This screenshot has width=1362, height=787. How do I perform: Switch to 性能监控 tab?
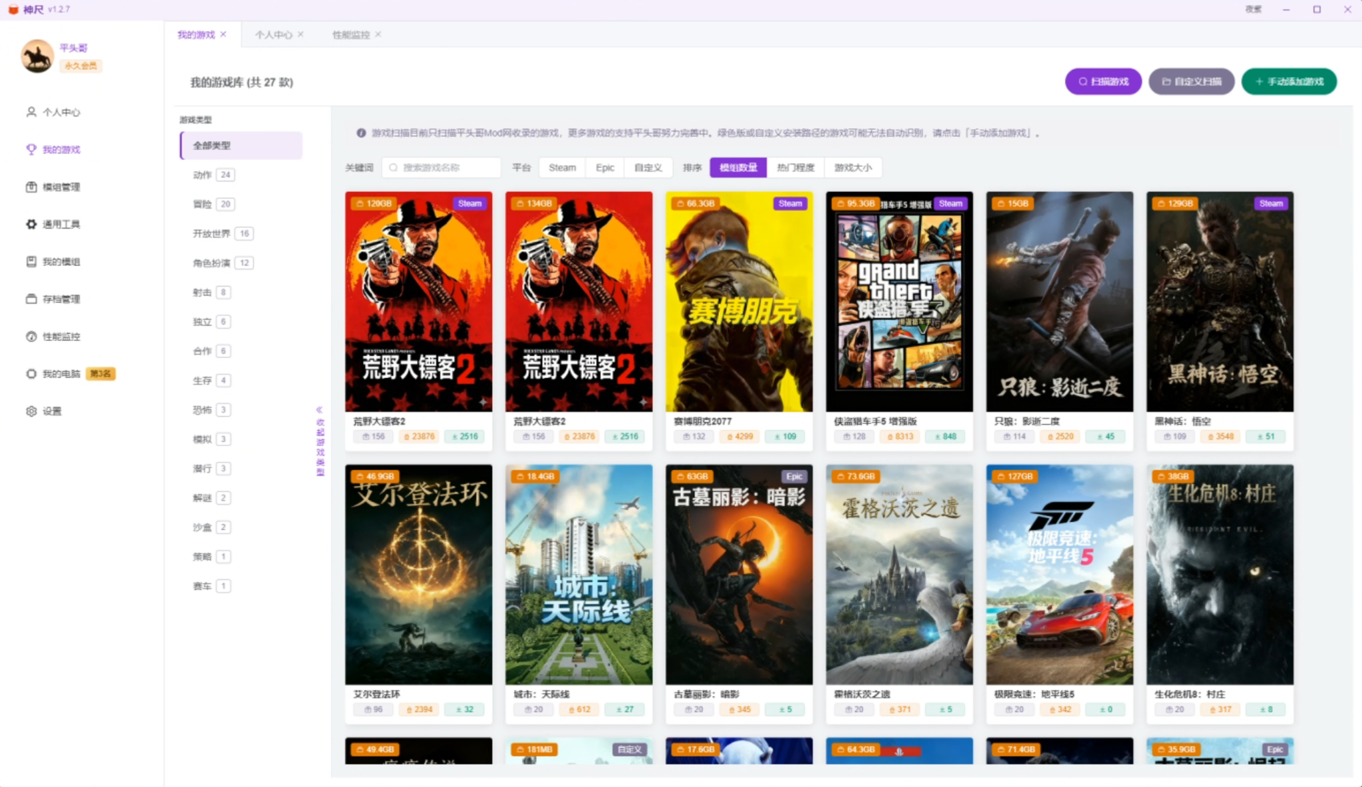click(351, 35)
